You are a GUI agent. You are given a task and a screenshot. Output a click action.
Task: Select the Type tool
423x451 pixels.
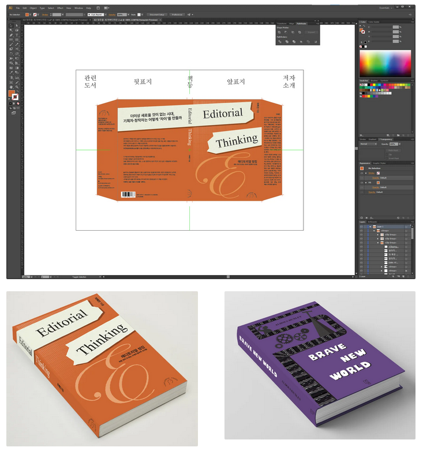(x=17, y=35)
